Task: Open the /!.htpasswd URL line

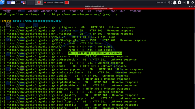Action: pos(39,34)
